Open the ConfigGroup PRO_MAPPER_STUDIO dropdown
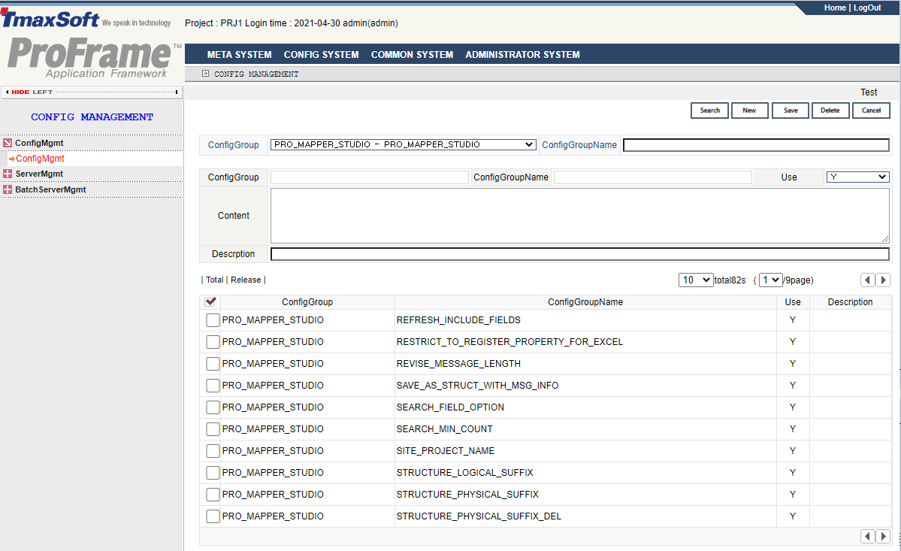 pyautogui.click(x=403, y=144)
